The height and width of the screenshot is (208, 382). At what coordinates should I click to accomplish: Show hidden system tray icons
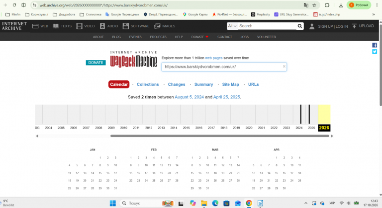306,203
